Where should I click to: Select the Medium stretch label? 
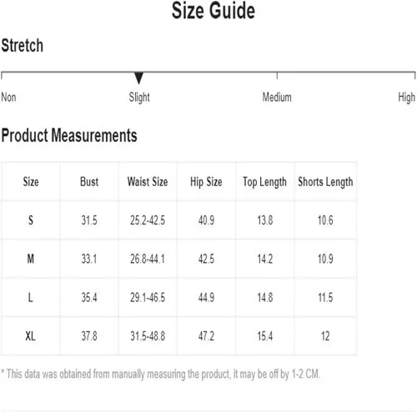coord(277,97)
